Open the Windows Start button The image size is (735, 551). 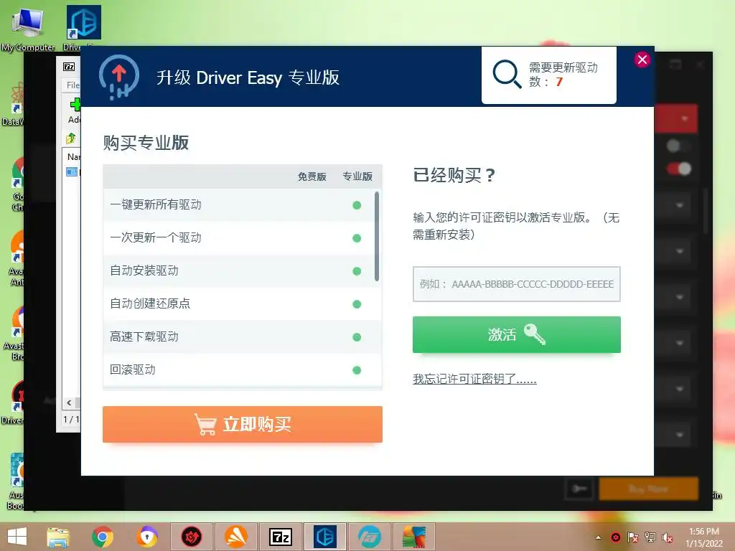pyautogui.click(x=17, y=537)
